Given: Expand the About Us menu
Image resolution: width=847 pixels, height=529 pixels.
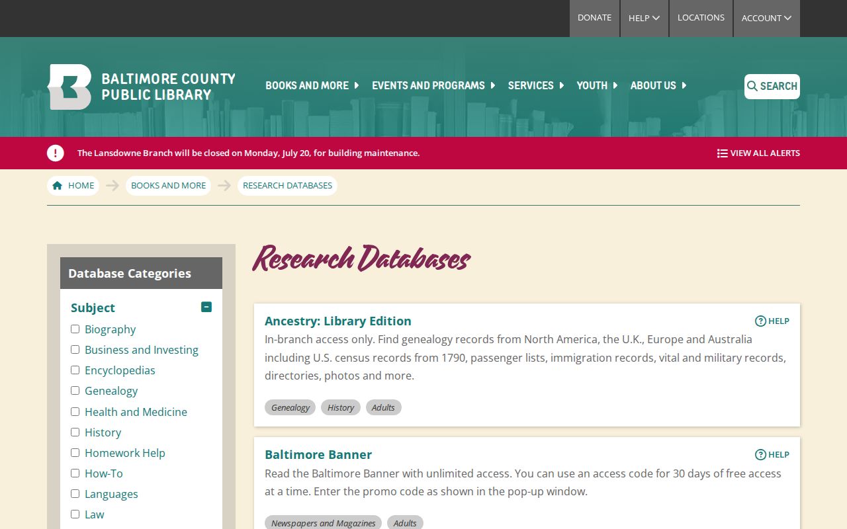Looking at the screenshot, I should tap(658, 85).
